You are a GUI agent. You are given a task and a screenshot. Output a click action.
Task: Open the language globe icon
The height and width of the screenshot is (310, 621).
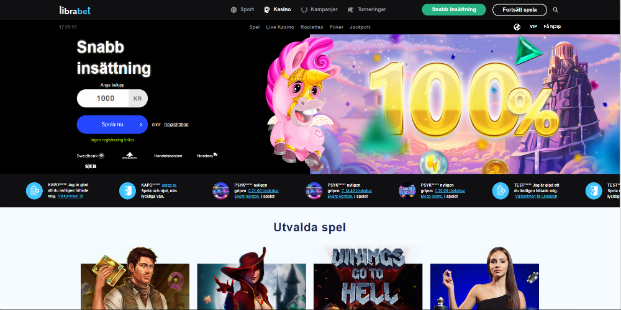coord(517,27)
